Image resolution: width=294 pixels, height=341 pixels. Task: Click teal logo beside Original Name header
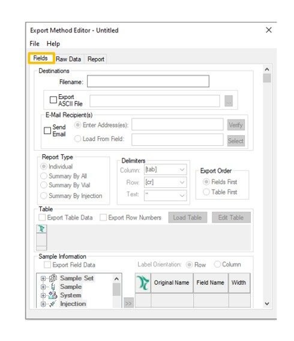point(143,283)
